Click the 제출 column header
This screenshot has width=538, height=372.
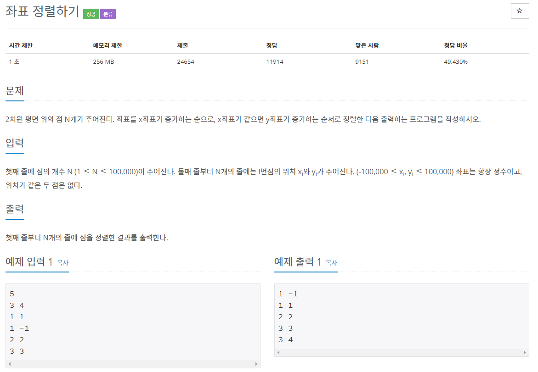pos(182,45)
